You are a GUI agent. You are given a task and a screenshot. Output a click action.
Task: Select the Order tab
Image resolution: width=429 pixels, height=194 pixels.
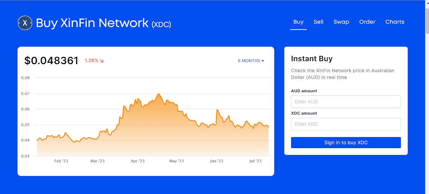(x=367, y=22)
